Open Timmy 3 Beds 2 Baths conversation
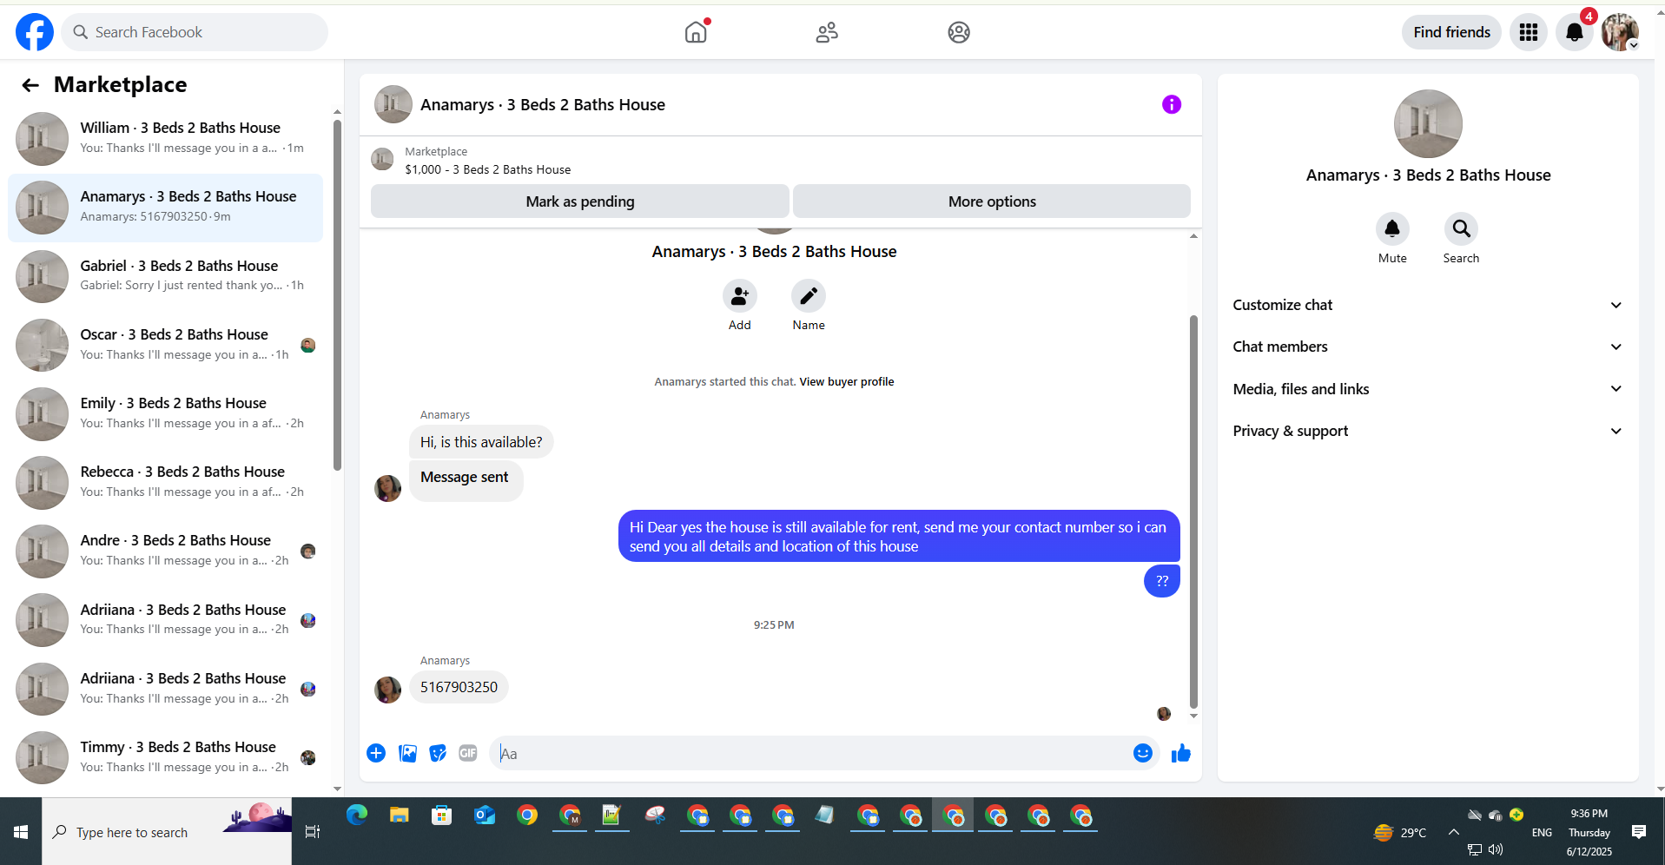The image size is (1665, 865). pos(165,757)
